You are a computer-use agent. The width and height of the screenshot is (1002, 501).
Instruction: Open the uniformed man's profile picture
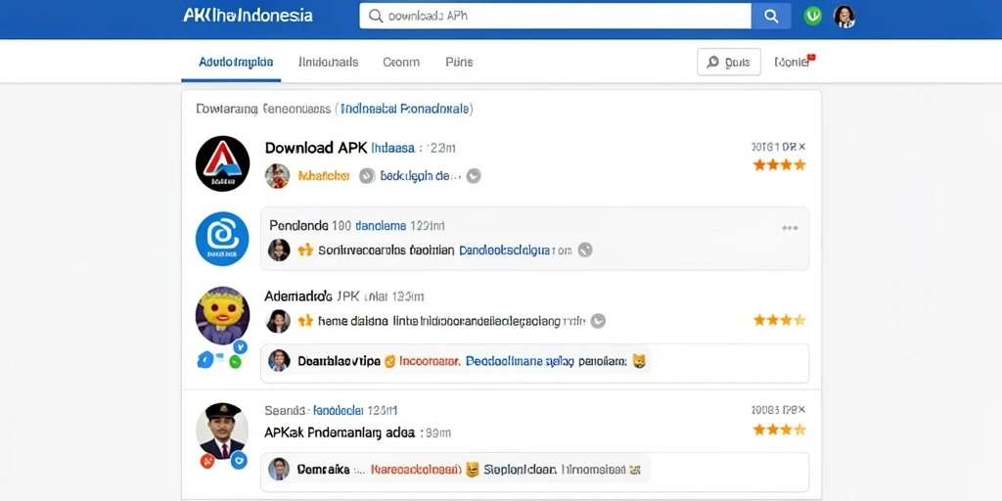tap(222, 431)
